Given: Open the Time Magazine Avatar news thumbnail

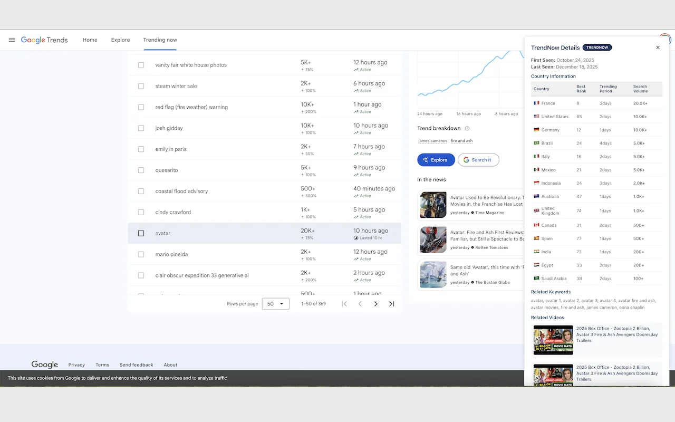Looking at the screenshot, I should 432,205.
